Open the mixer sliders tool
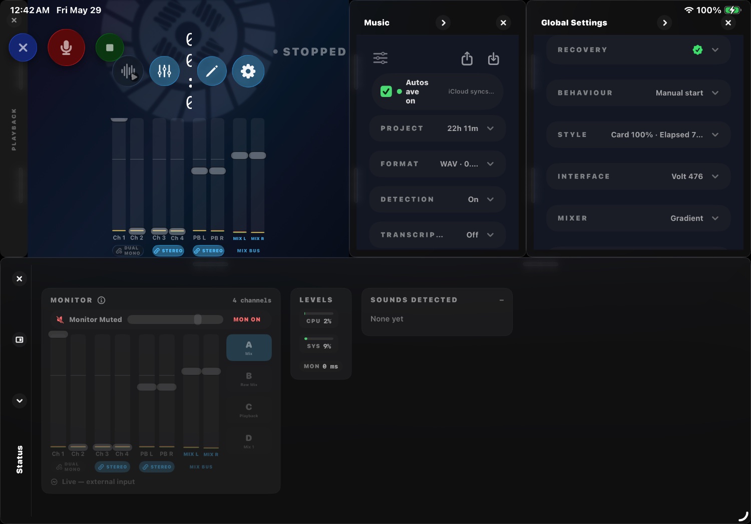This screenshot has width=751, height=524. (x=164, y=71)
